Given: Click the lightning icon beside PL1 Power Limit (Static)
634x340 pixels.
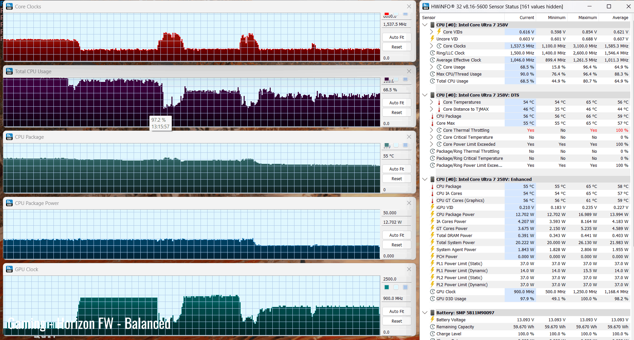Looking at the screenshot, I should [432, 263].
